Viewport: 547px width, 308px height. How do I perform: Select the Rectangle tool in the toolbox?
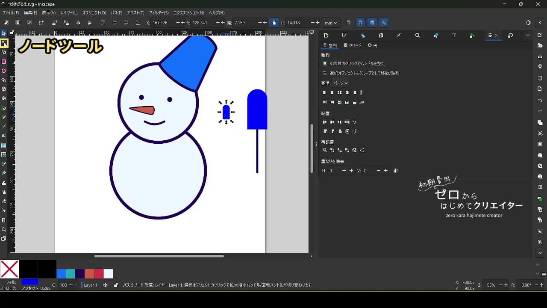pyautogui.click(x=4, y=62)
